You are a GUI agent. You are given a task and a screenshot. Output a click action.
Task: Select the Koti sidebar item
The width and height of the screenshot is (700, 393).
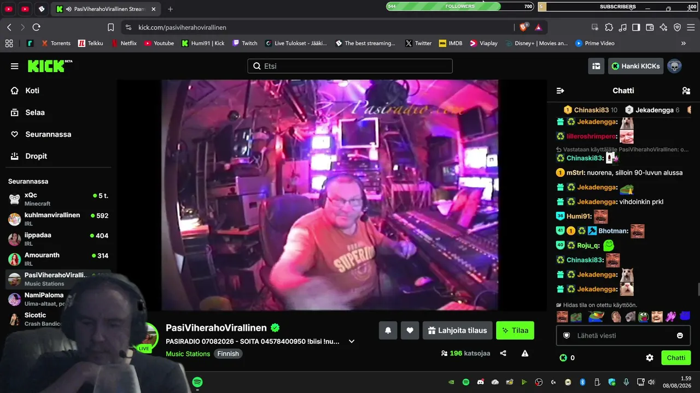[x=59, y=91]
